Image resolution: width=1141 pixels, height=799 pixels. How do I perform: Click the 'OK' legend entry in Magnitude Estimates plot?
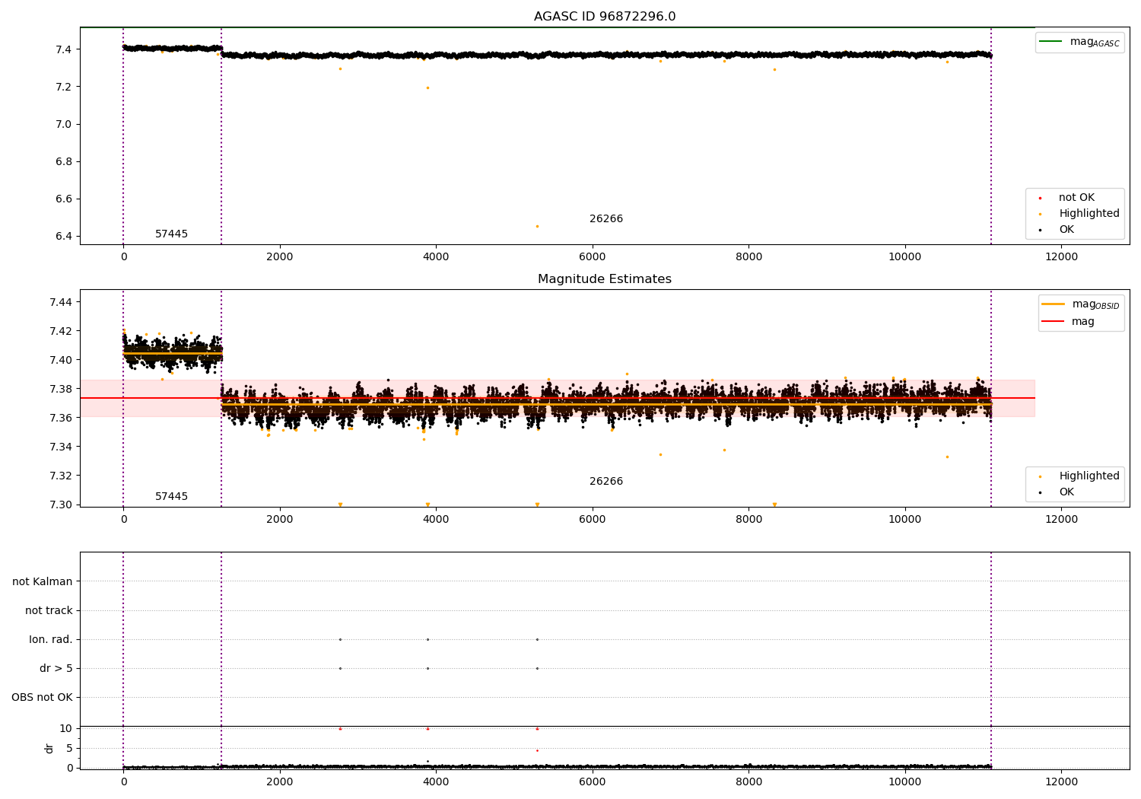coord(1066,492)
